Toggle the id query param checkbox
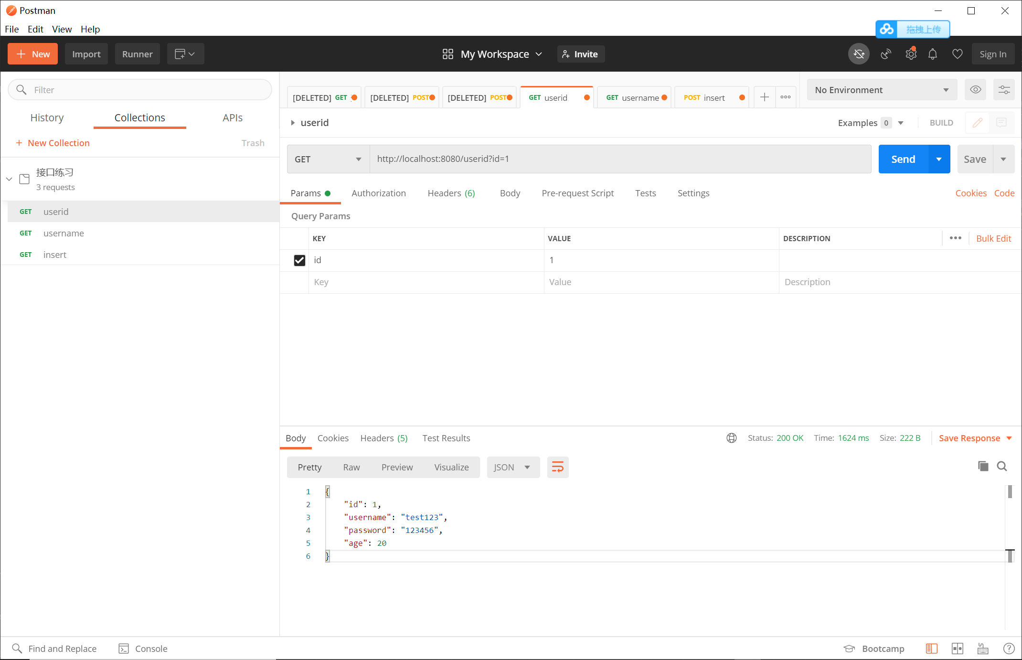 point(300,260)
